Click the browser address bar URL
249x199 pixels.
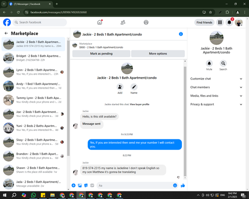(x=58, y=12)
